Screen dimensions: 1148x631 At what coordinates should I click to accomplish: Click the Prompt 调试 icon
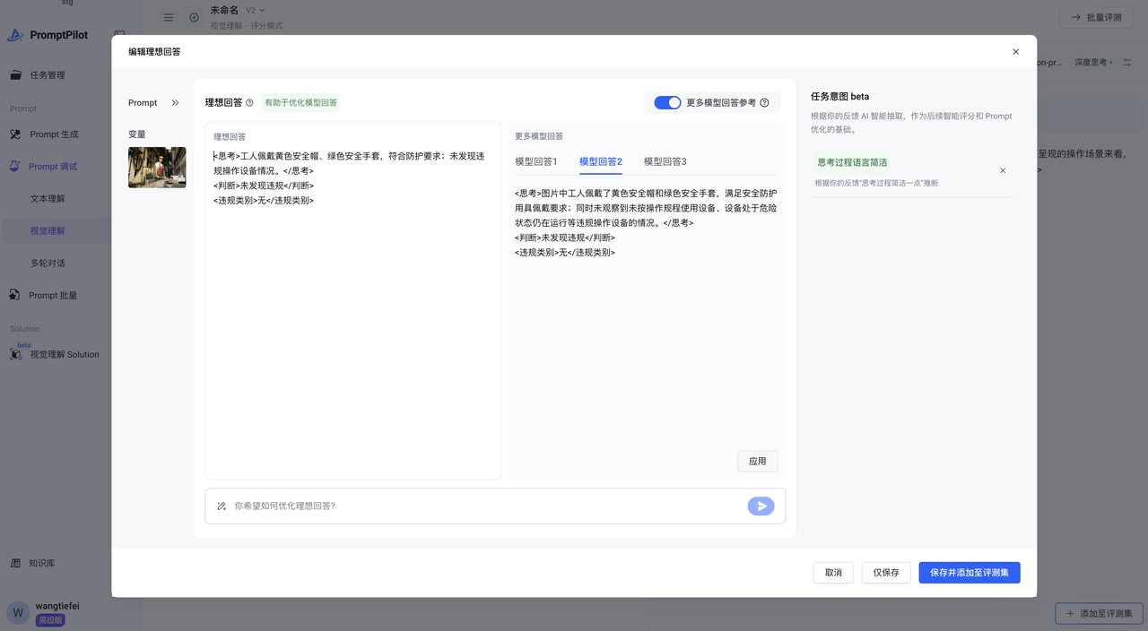point(16,167)
